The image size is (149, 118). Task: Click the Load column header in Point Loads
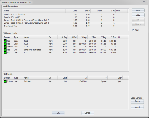(x=63, y=78)
